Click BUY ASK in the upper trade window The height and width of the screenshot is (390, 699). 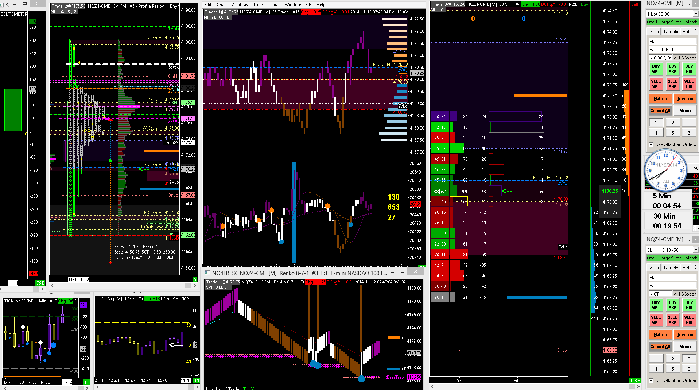(x=672, y=69)
